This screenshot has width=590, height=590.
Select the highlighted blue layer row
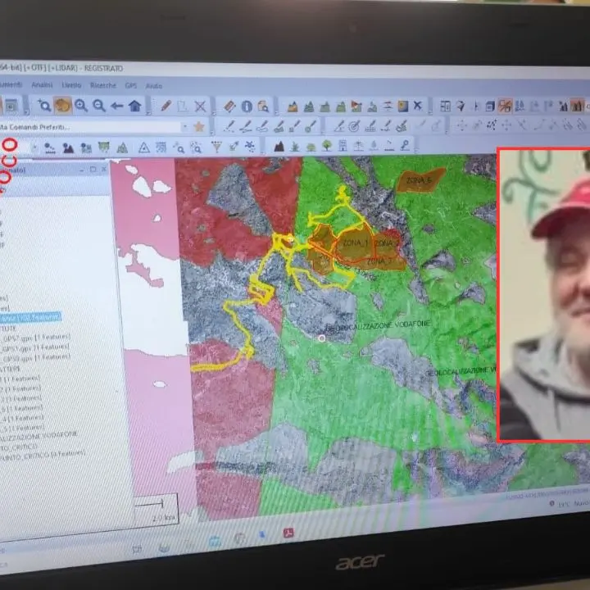[x=30, y=318]
